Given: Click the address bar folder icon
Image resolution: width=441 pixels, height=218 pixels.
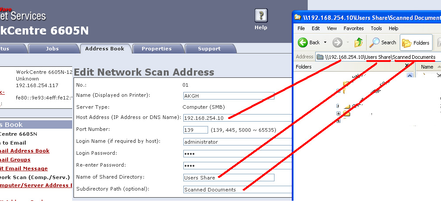Looking at the screenshot, I should (320, 57).
